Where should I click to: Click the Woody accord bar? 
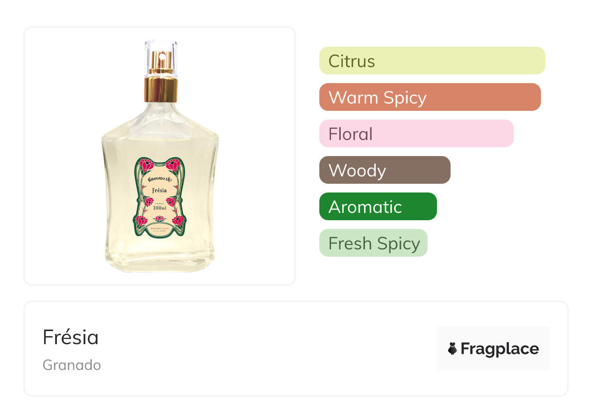click(384, 170)
